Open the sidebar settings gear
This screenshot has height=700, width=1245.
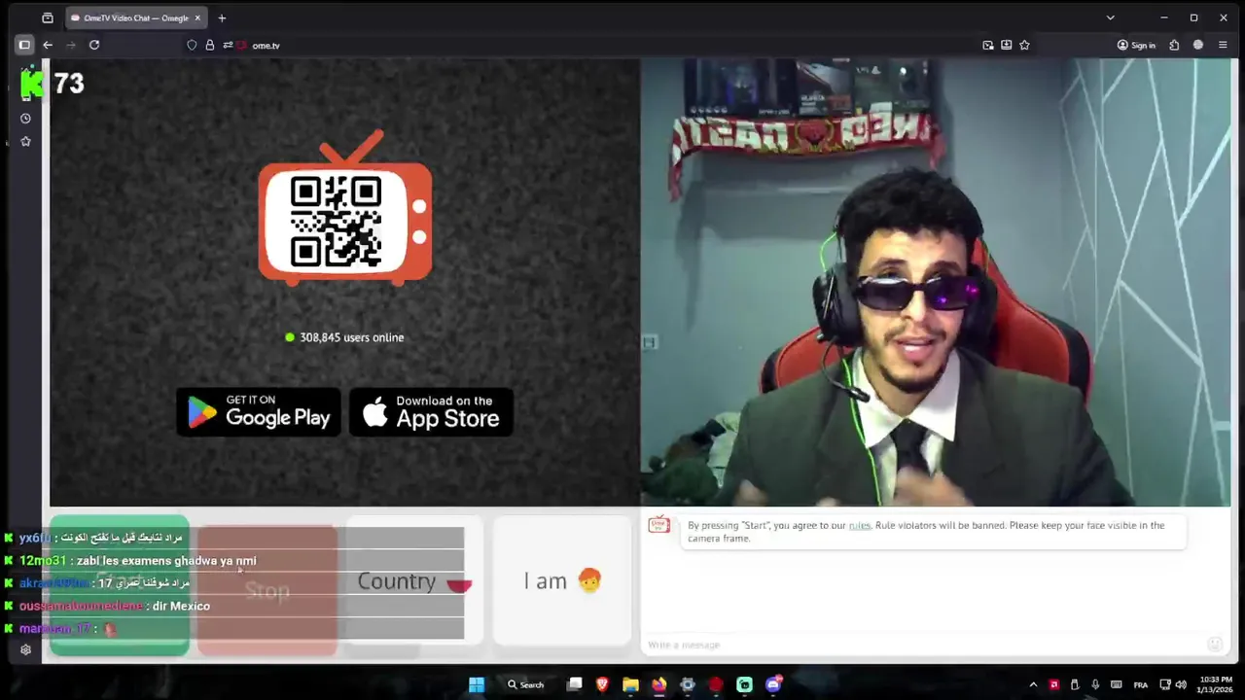pyautogui.click(x=25, y=650)
